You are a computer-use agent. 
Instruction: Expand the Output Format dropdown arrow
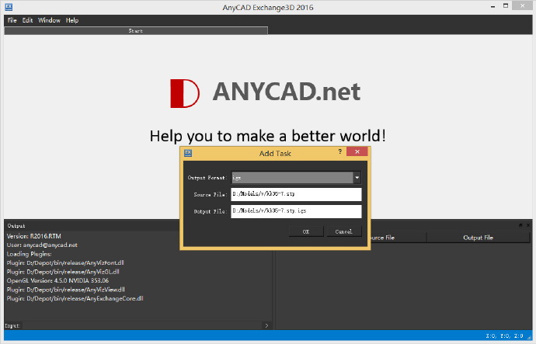tap(357, 178)
